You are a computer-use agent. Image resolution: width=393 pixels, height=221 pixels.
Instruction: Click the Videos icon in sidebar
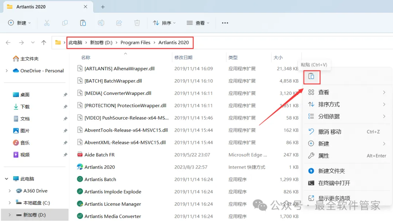click(16, 155)
